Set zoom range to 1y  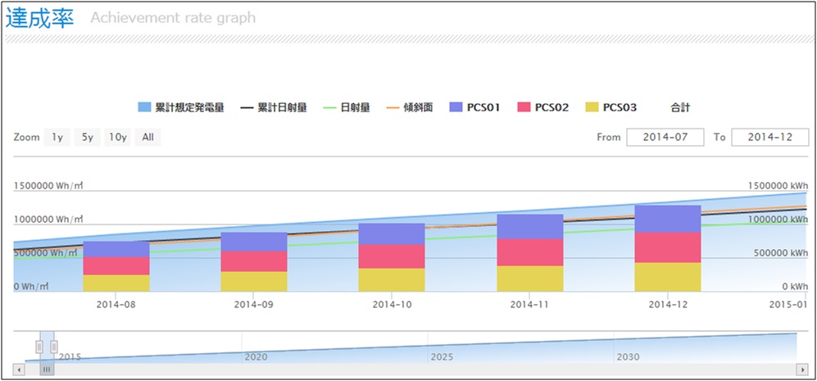coord(57,138)
